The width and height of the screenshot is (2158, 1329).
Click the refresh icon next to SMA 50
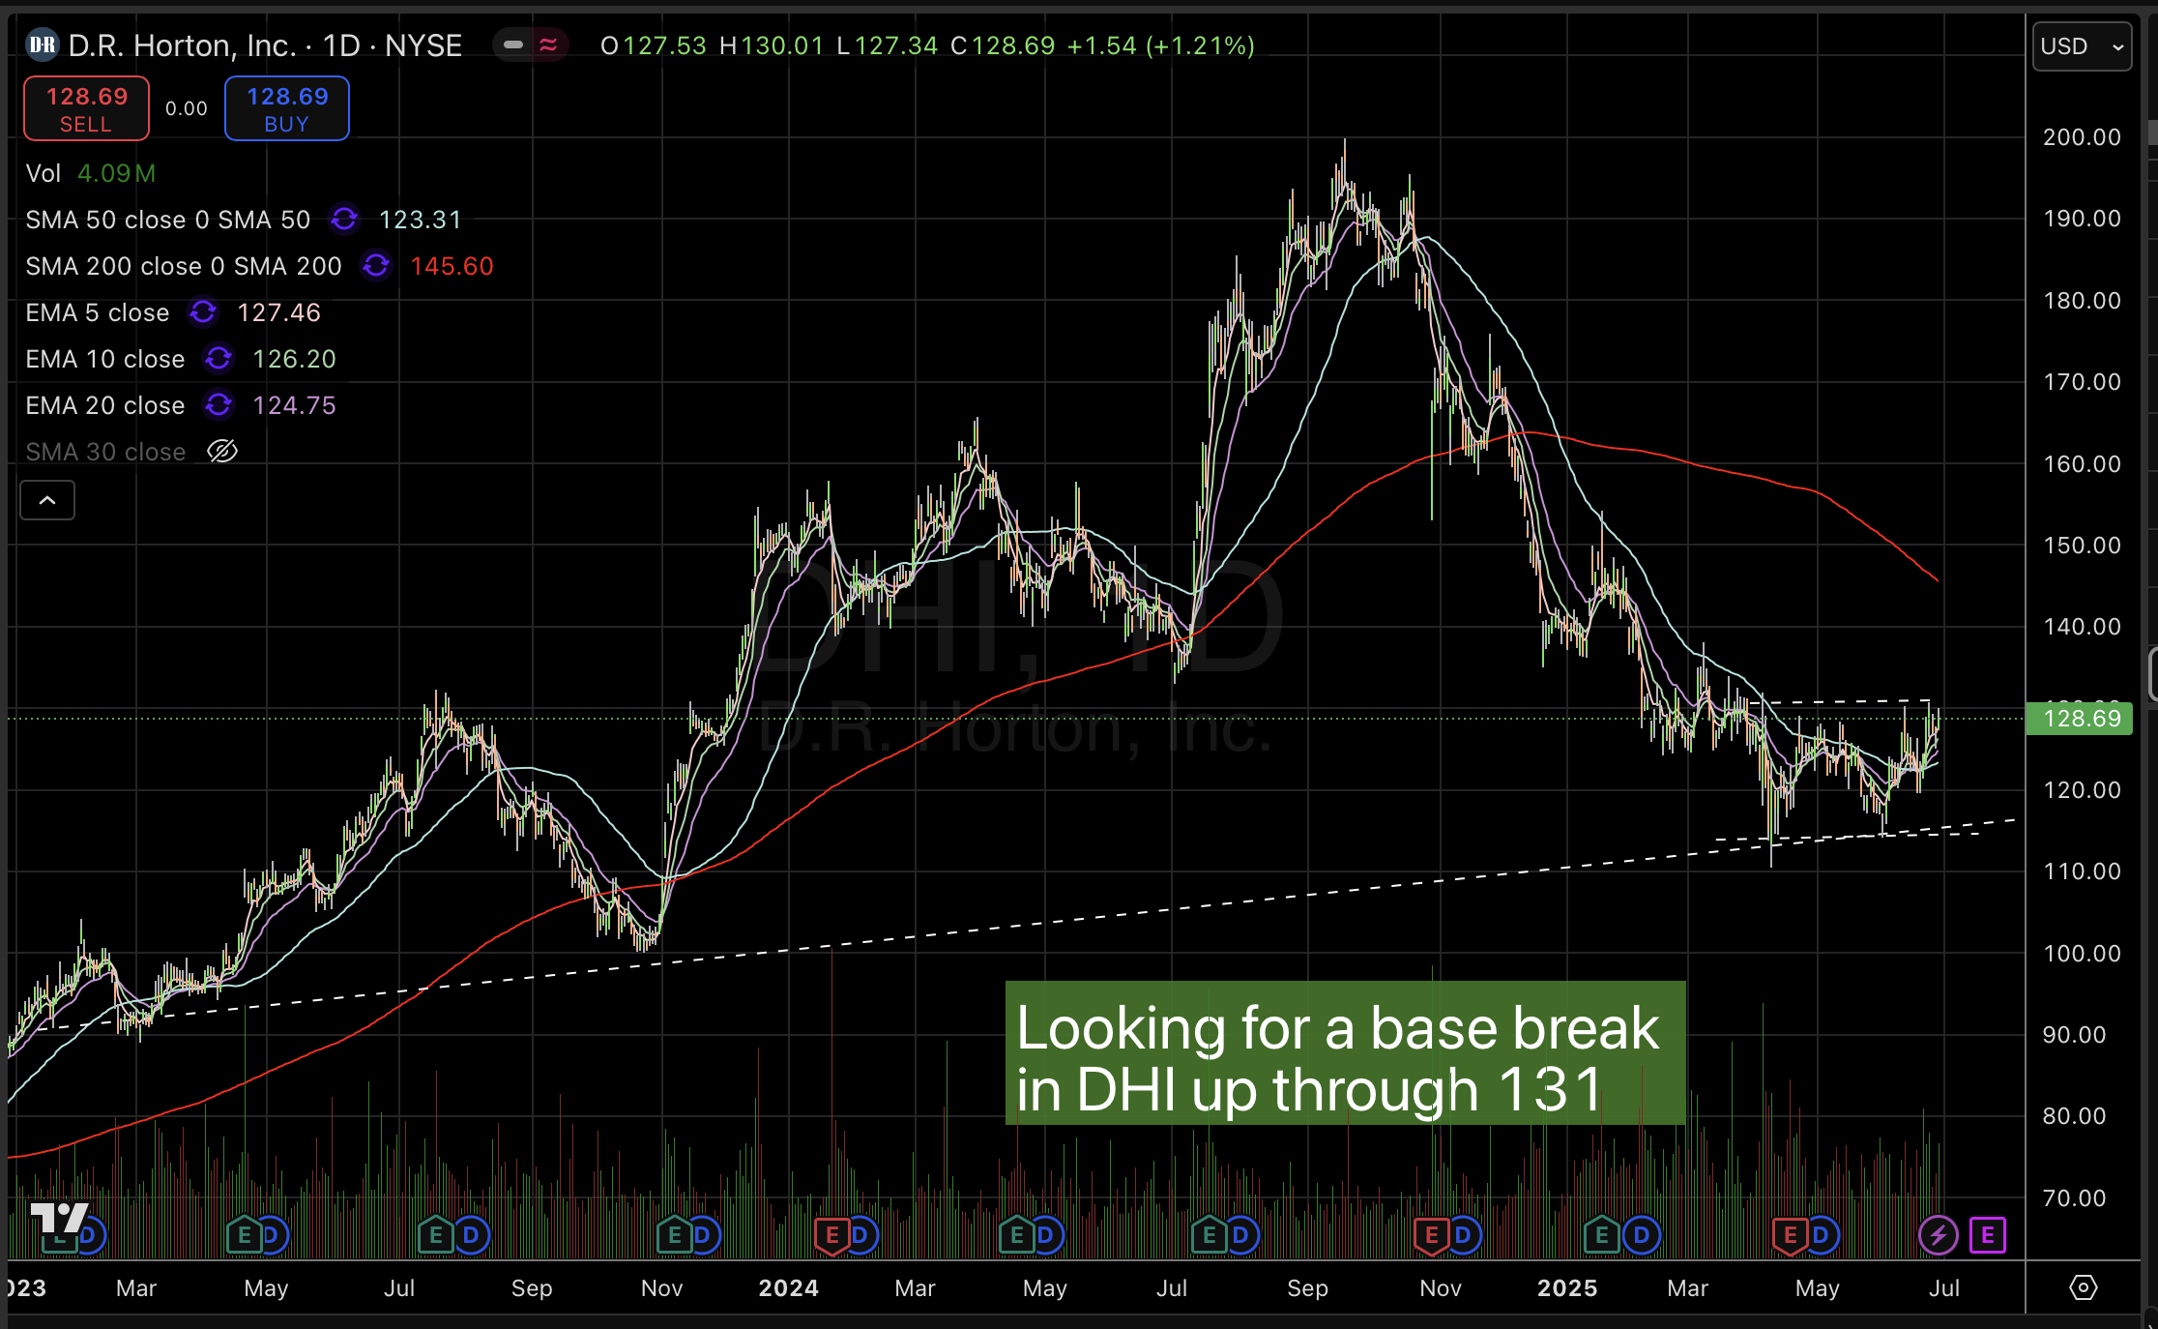click(344, 220)
